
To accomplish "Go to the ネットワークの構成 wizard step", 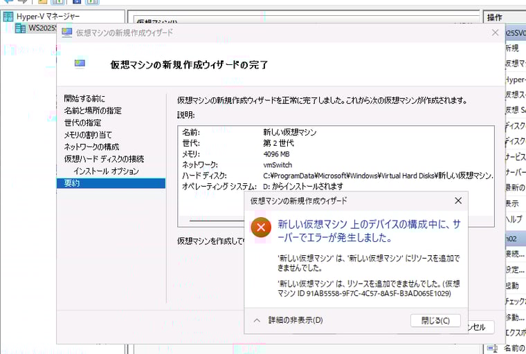I will [91, 147].
